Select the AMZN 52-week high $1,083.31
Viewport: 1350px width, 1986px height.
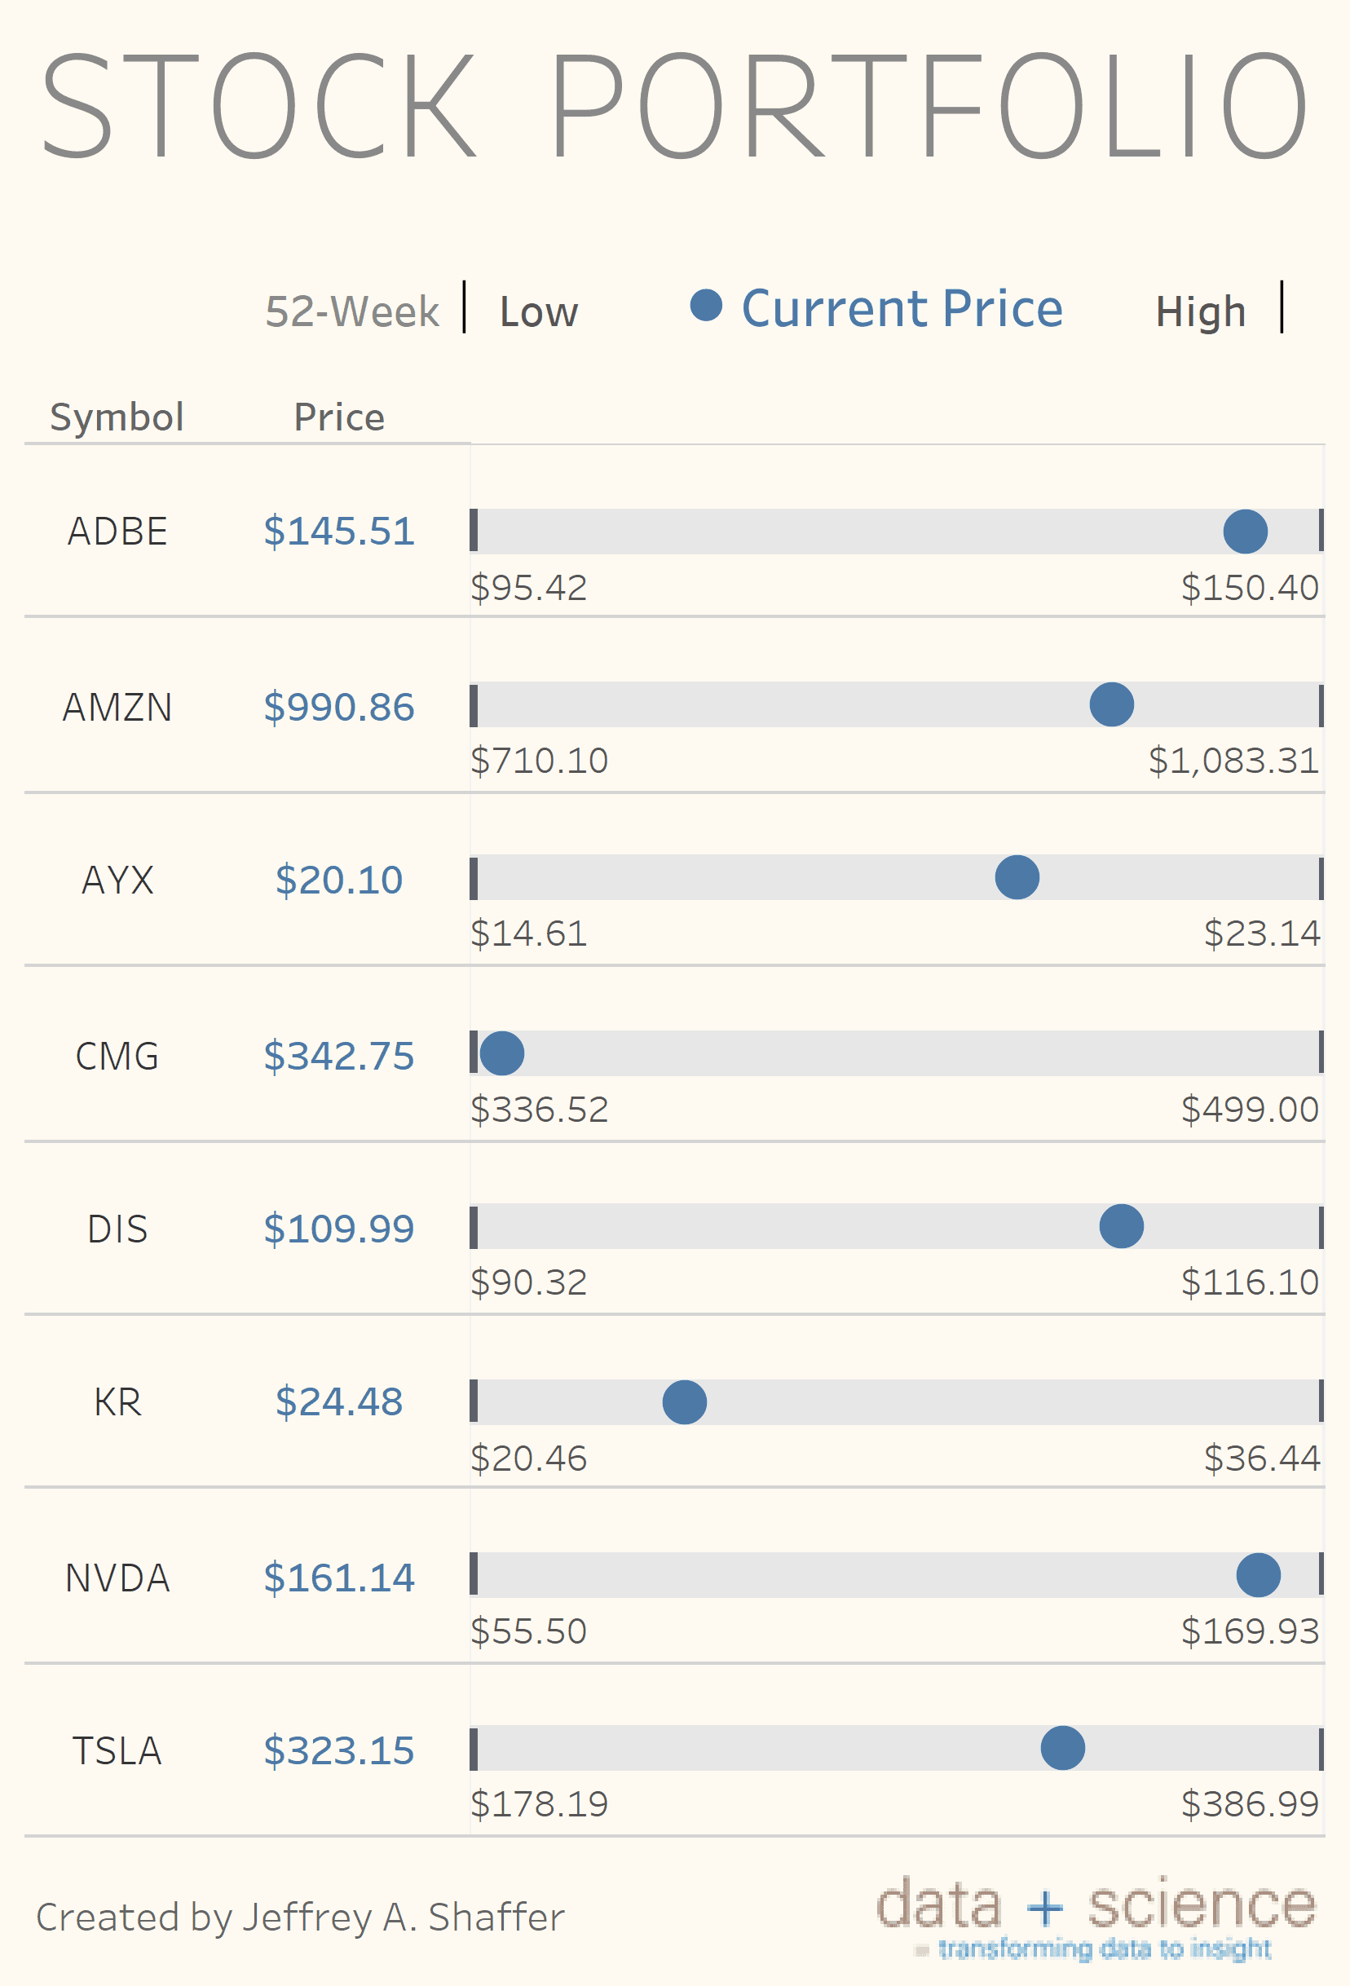1233,761
